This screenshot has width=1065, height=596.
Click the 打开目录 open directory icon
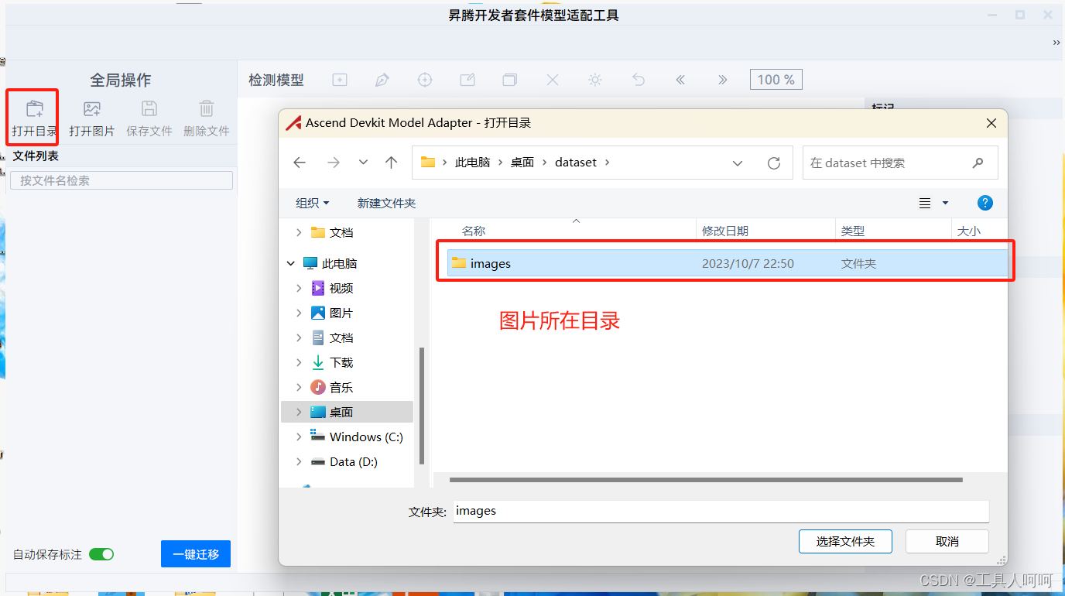[x=35, y=109]
